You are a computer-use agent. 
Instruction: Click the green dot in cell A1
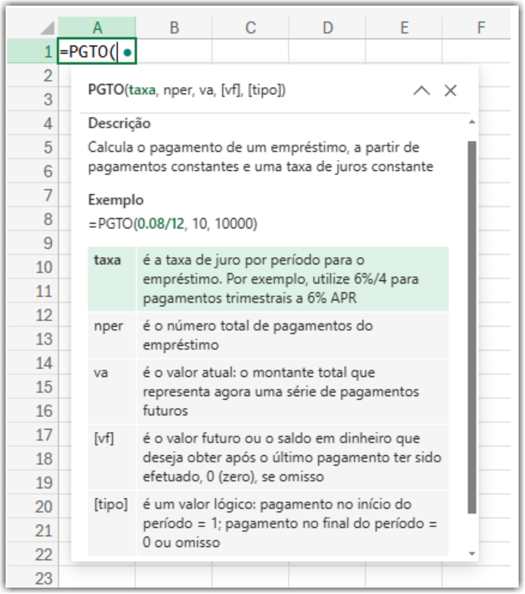128,52
